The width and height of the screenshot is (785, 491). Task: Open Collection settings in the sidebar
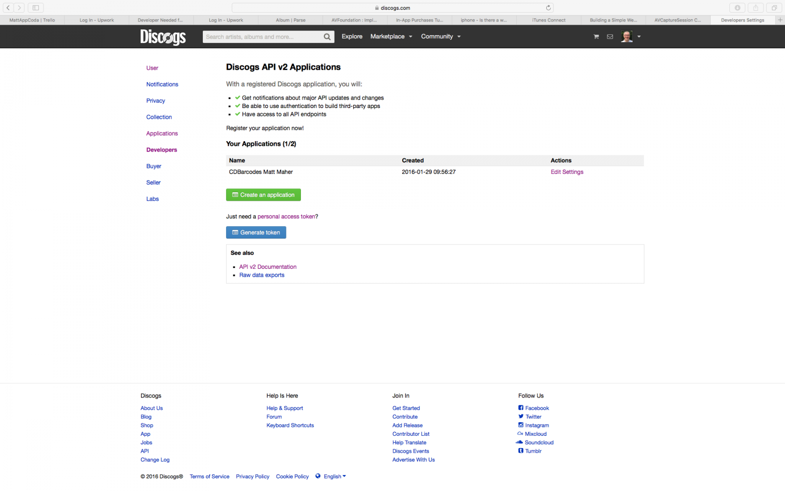pyautogui.click(x=159, y=117)
